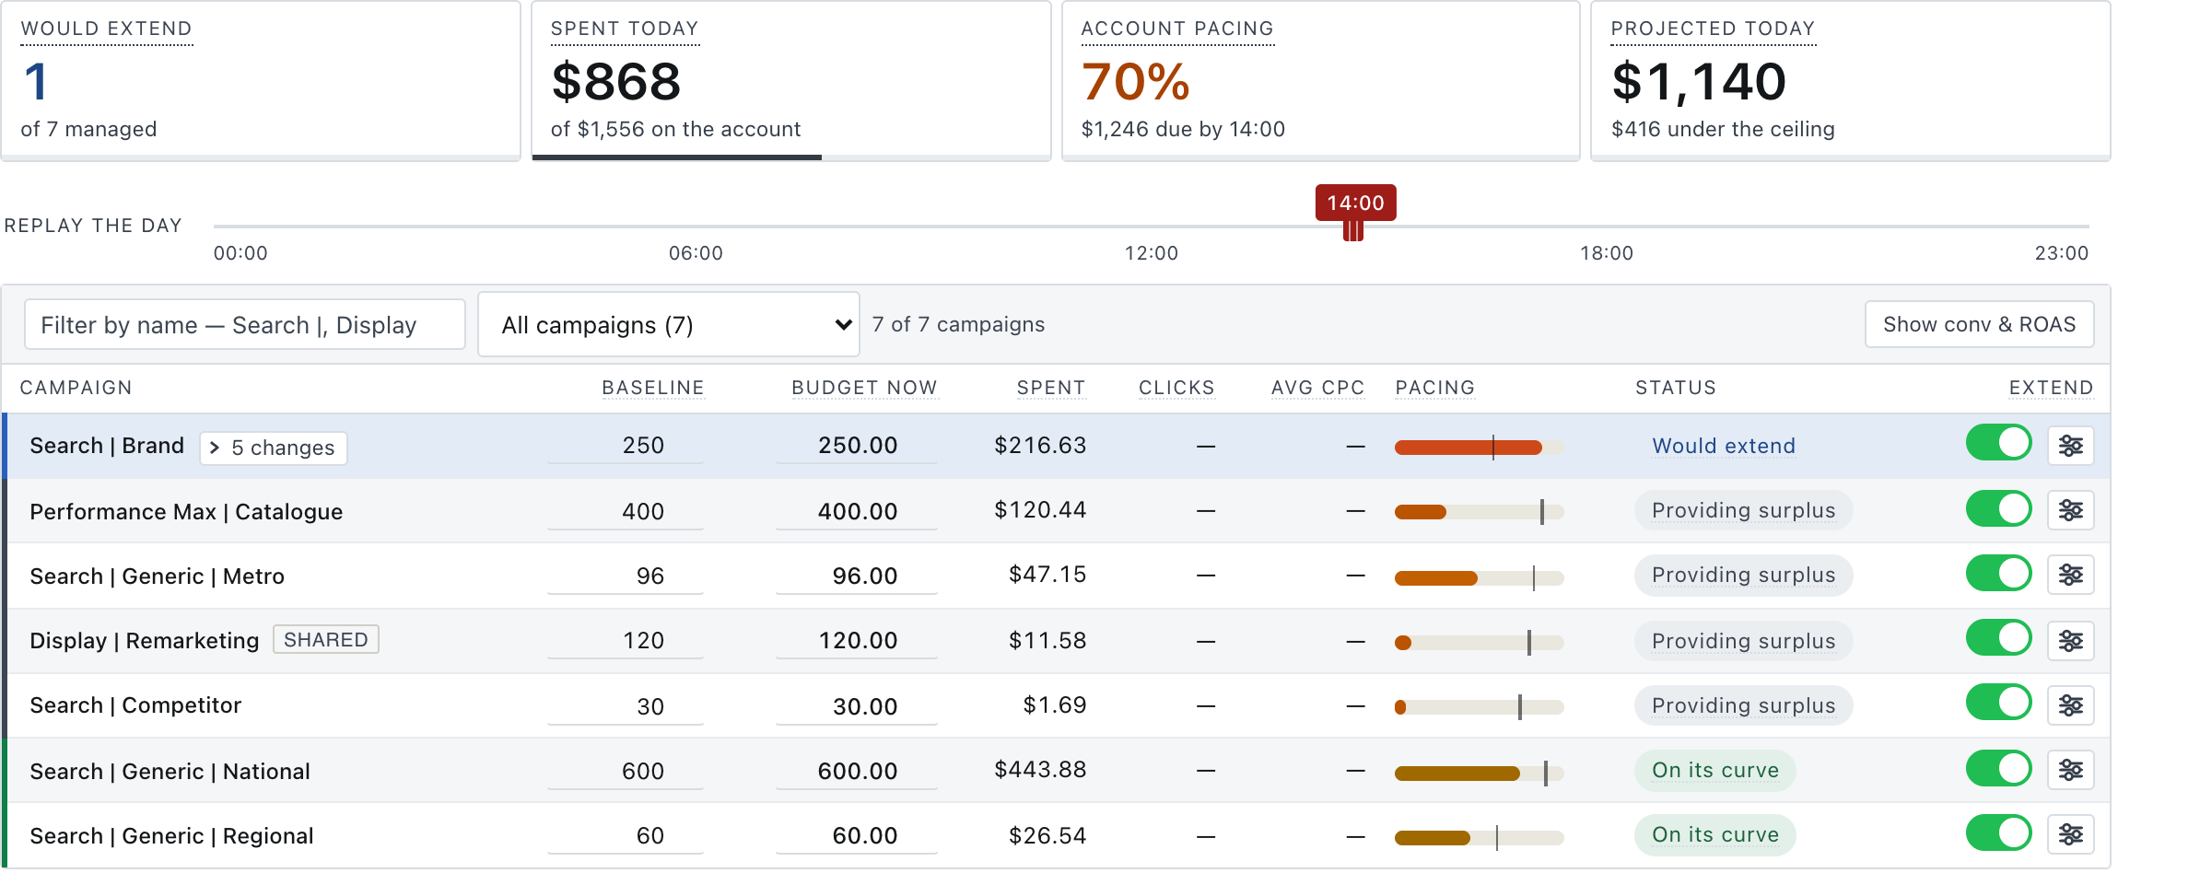The image size is (2200, 873).
Task: Click the SPENT column header
Action: [1051, 388]
